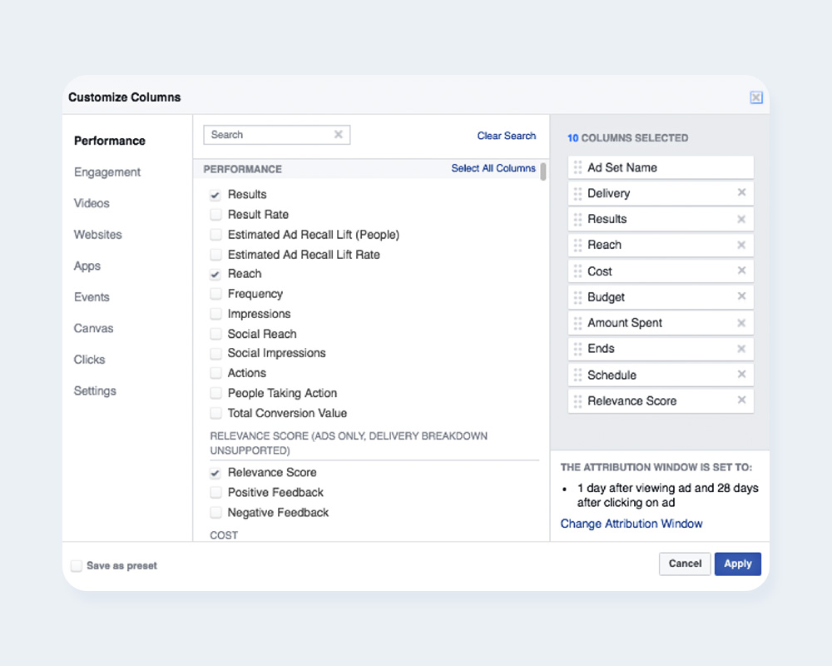The height and width of the screenshot is (666, 832).
Task: Show the Settings category
Action: 95,391
